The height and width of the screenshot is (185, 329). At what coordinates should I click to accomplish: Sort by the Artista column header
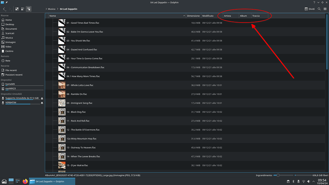coord(228,15)
